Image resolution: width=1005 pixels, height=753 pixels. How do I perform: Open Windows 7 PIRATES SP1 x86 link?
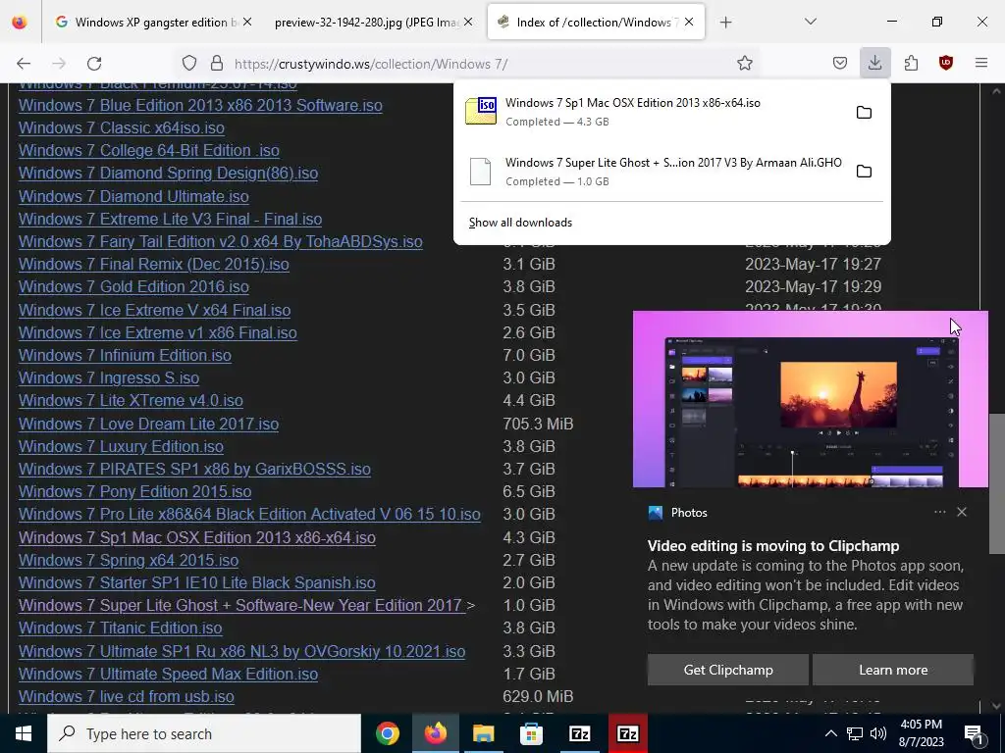point(194,470)
